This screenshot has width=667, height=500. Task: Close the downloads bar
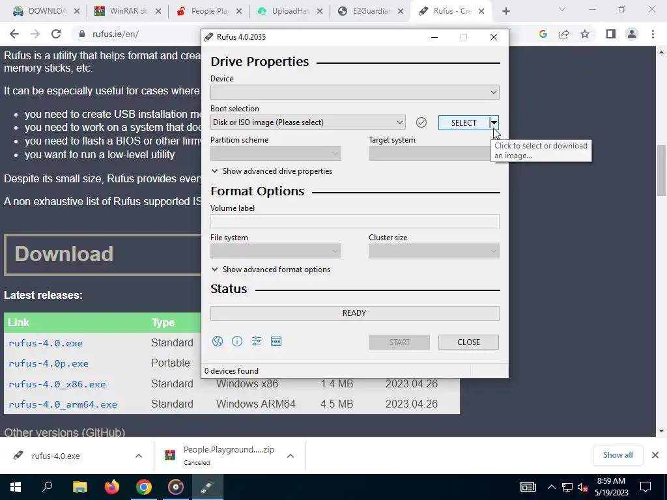click(655, 455)
